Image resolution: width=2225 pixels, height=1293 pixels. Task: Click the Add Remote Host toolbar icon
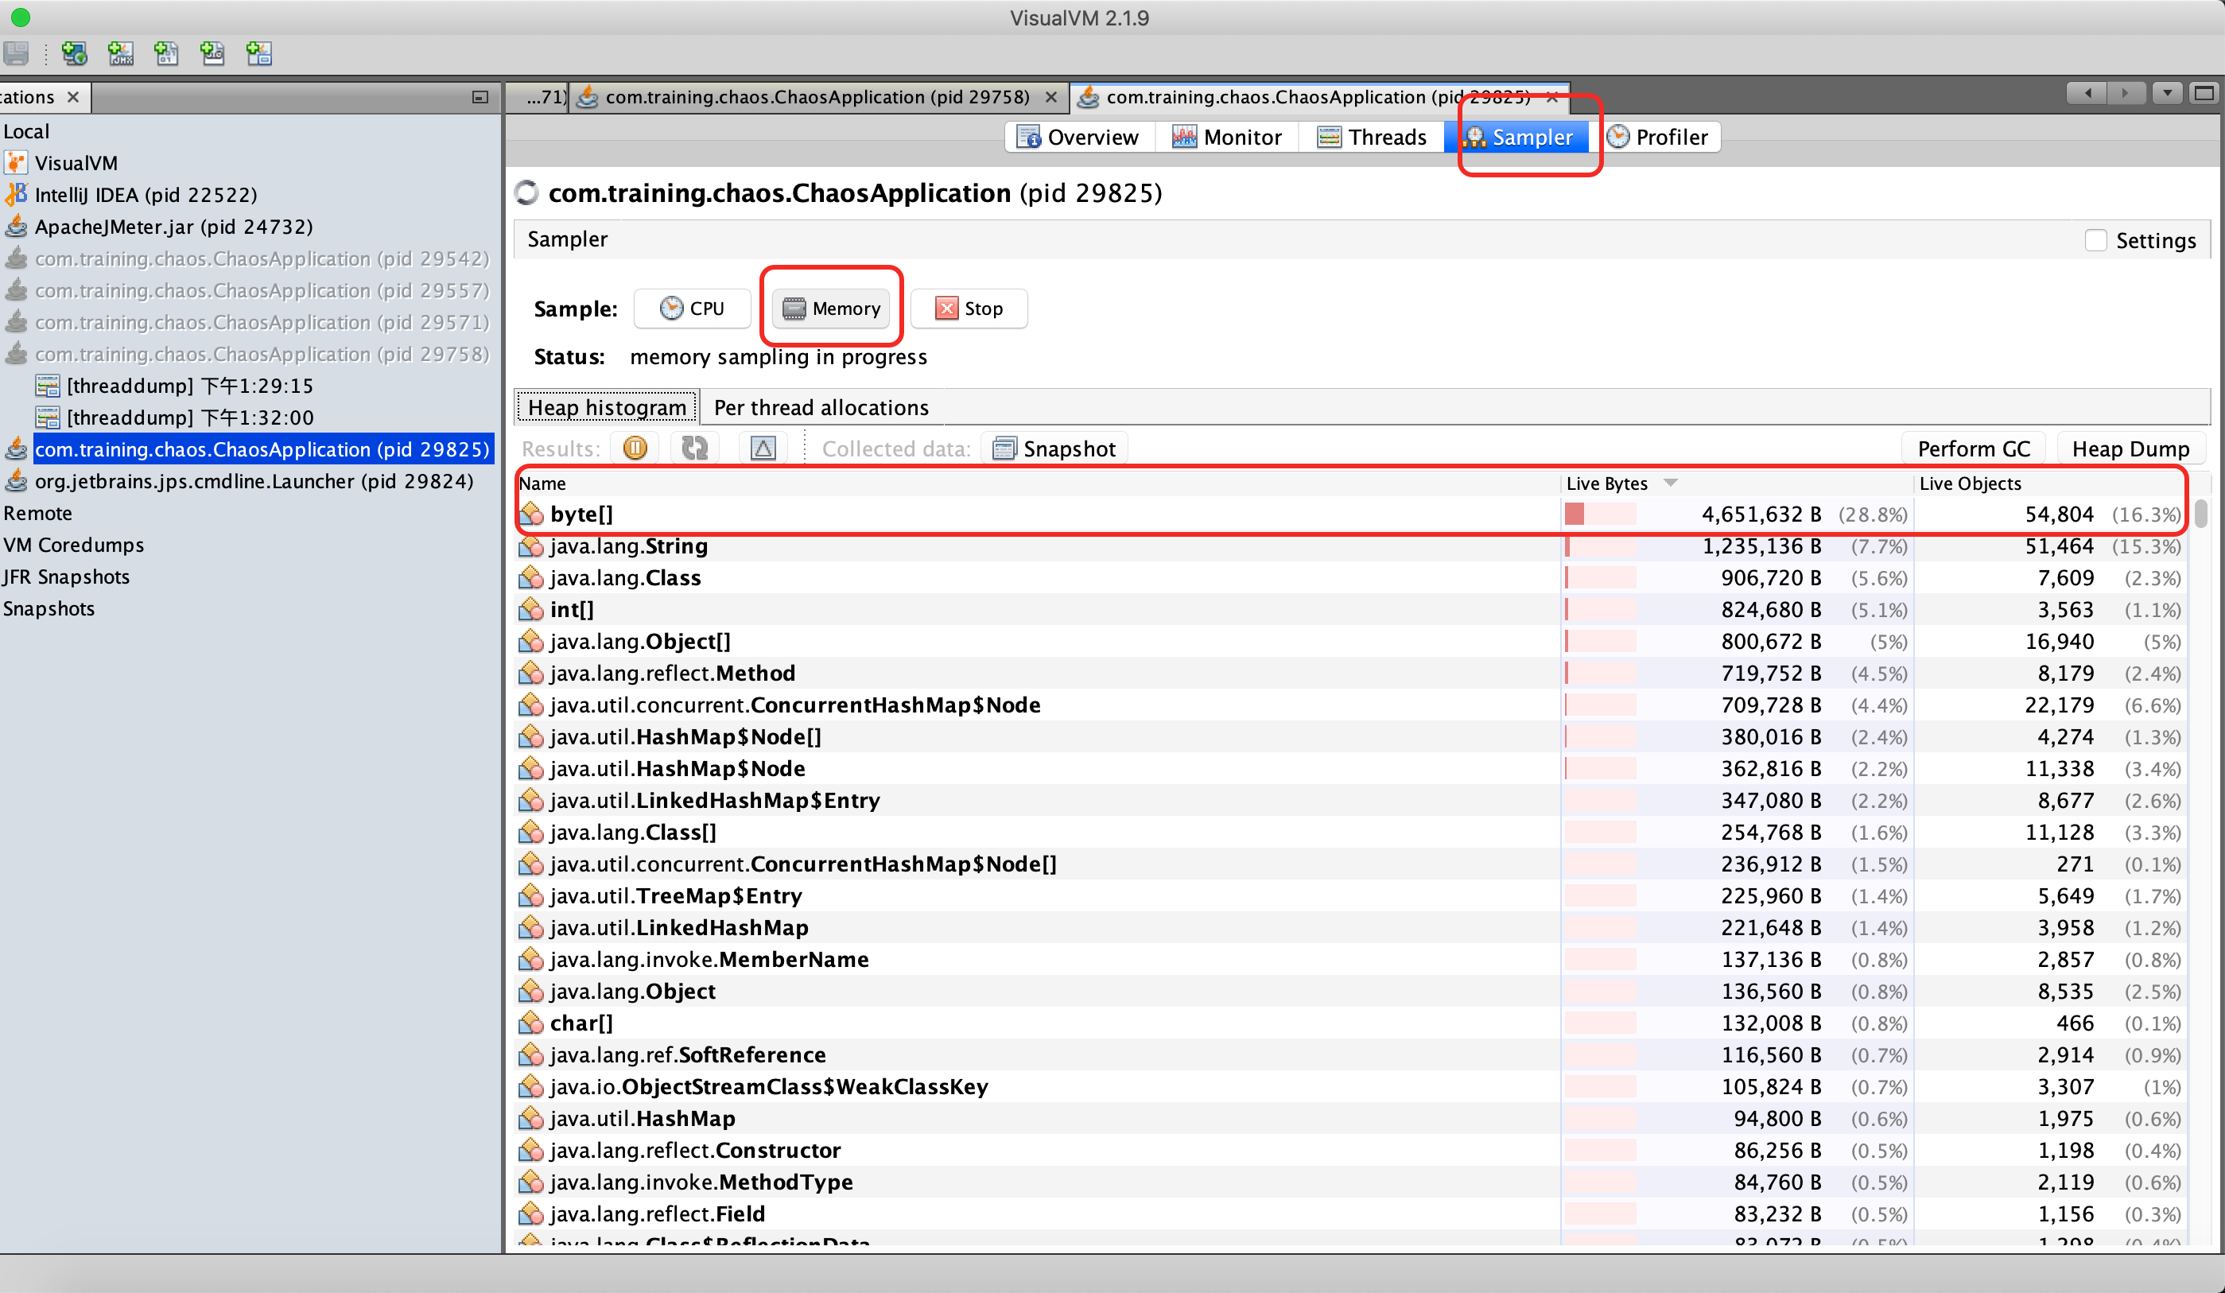pyautogui.click(x=74, y=54)
